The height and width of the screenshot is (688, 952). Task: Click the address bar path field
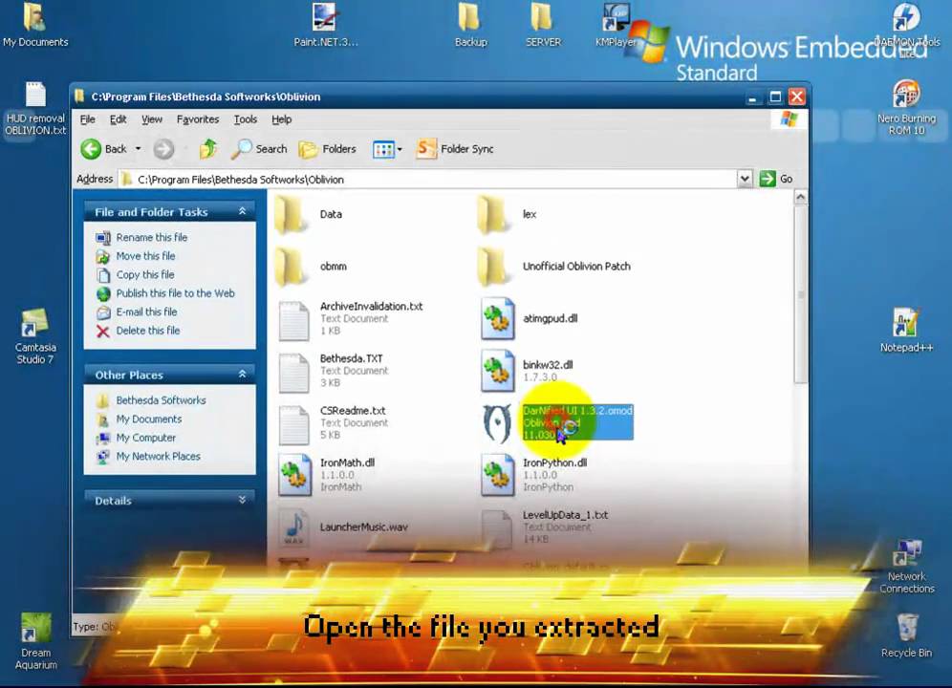pos(427,179)
